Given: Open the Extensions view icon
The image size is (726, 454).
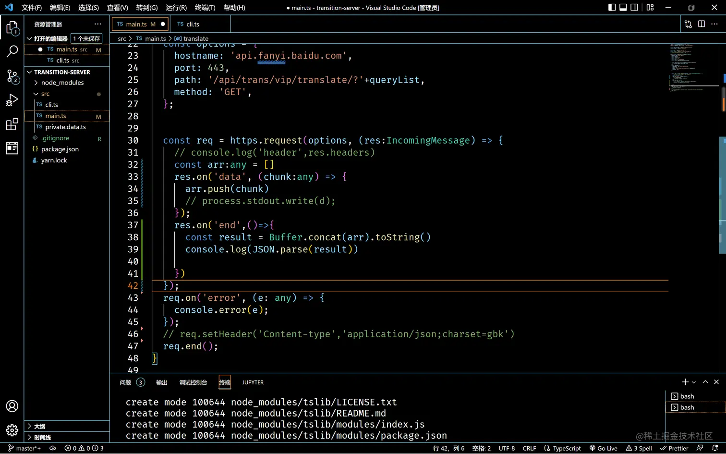Looking at the screenshot, I should (12, 124).
